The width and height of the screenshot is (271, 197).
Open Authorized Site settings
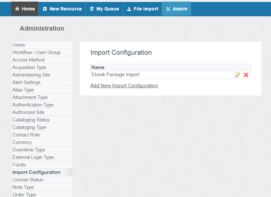coord(42,112)
